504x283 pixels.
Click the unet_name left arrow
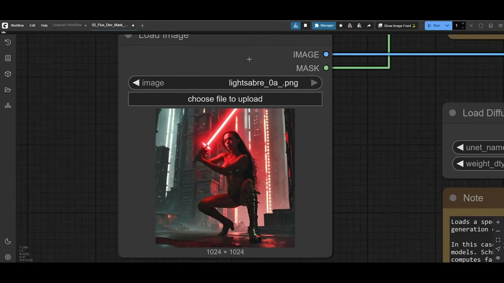click(x=460, y=148)
